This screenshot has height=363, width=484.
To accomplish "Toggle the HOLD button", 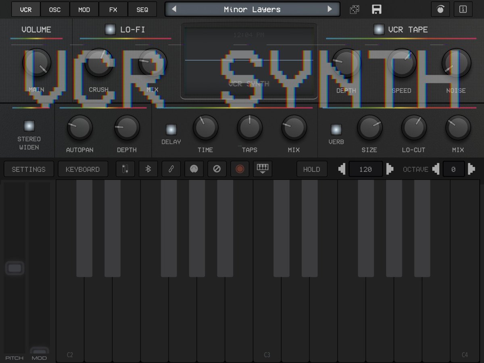I will point(311,169).
